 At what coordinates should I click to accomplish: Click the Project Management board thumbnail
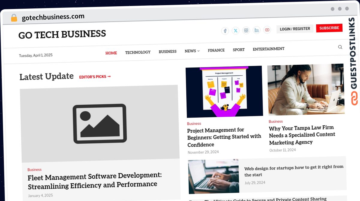(x=224, y=91)
